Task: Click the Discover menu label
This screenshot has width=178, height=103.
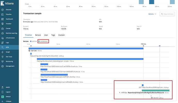Action: 9,10
